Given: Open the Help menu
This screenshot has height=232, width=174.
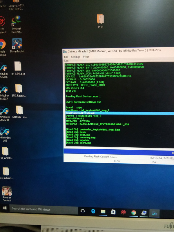Looking at the screenshot, I should [86, 57].
